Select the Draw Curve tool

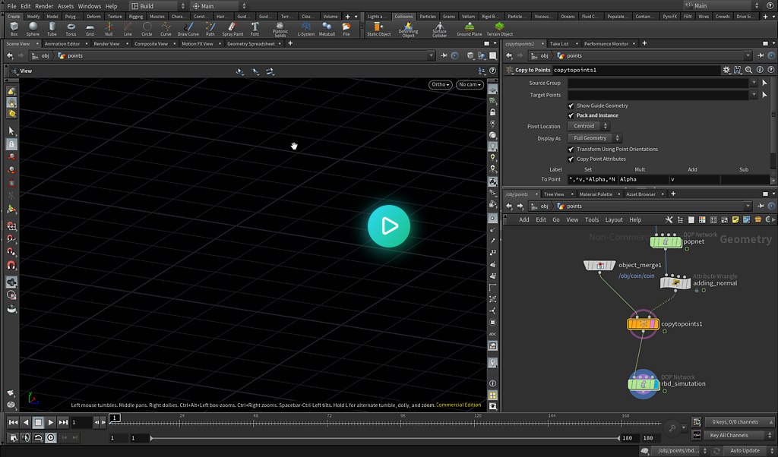[x=188, y=29]
